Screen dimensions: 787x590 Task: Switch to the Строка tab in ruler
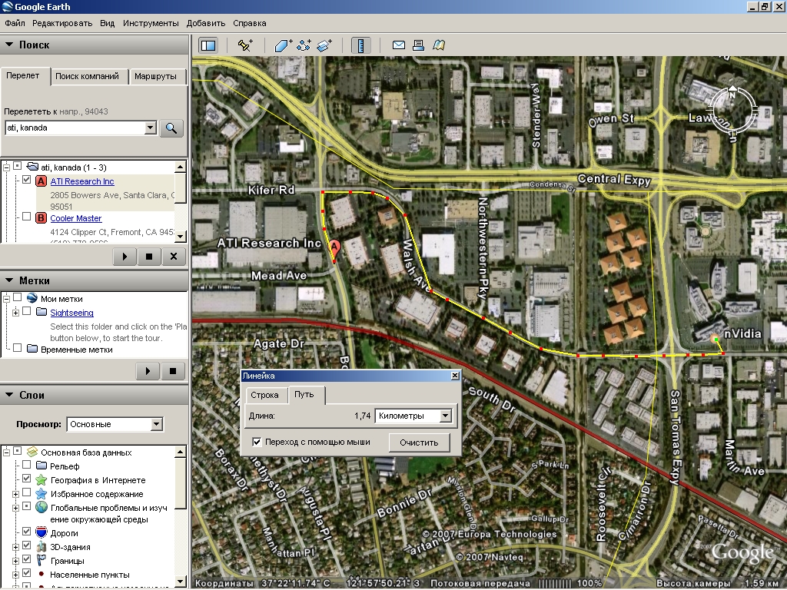coord(264,395)
